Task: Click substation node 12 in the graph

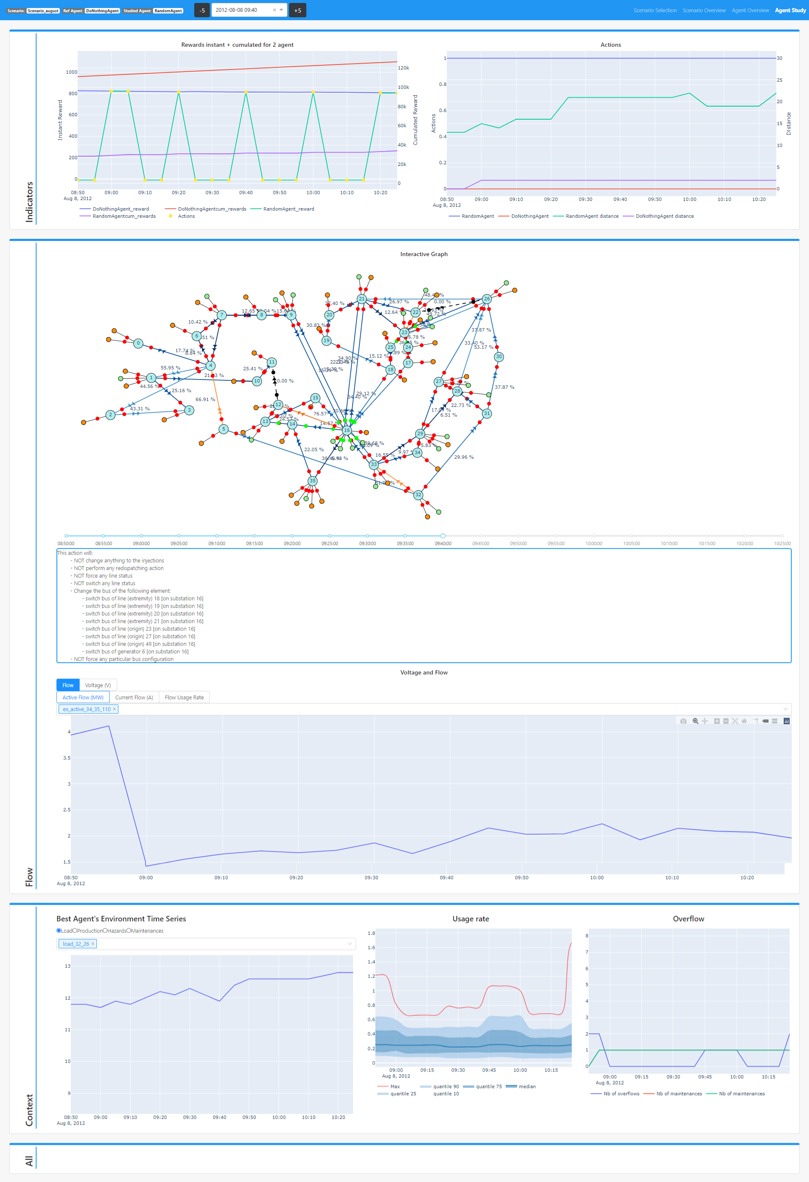Action: [279, 405]
